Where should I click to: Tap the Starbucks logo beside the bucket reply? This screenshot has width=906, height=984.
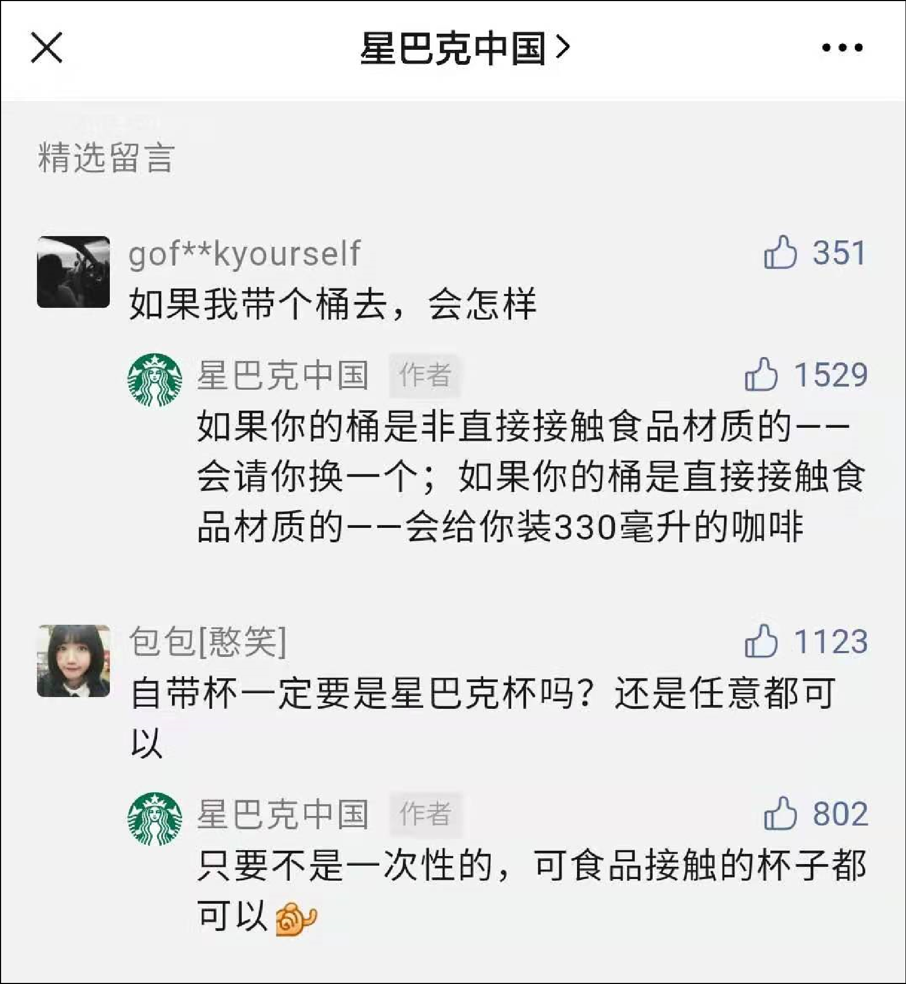pos(155,380)
